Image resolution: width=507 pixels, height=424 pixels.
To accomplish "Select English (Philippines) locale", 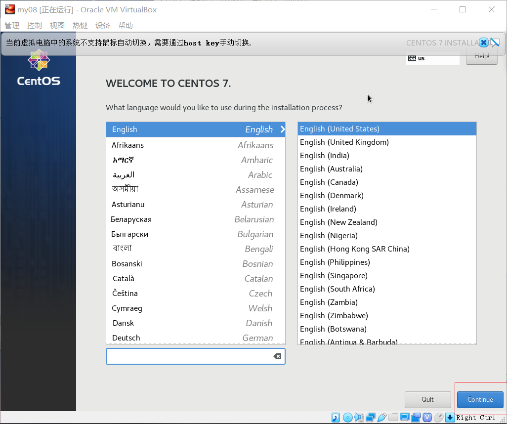I will tap(387, 262).
